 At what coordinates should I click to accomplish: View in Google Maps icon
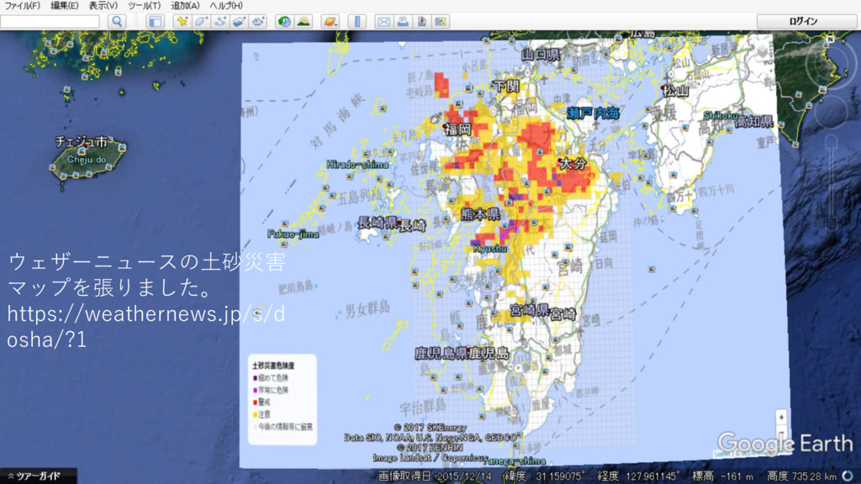pos(441,21)
